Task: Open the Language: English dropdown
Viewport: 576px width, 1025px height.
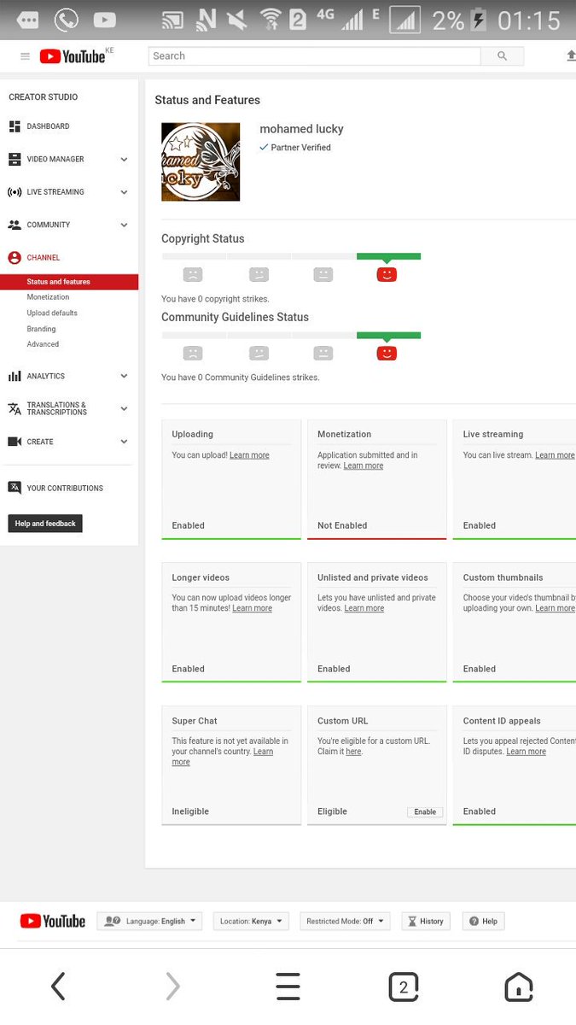Action: point(149,922)
